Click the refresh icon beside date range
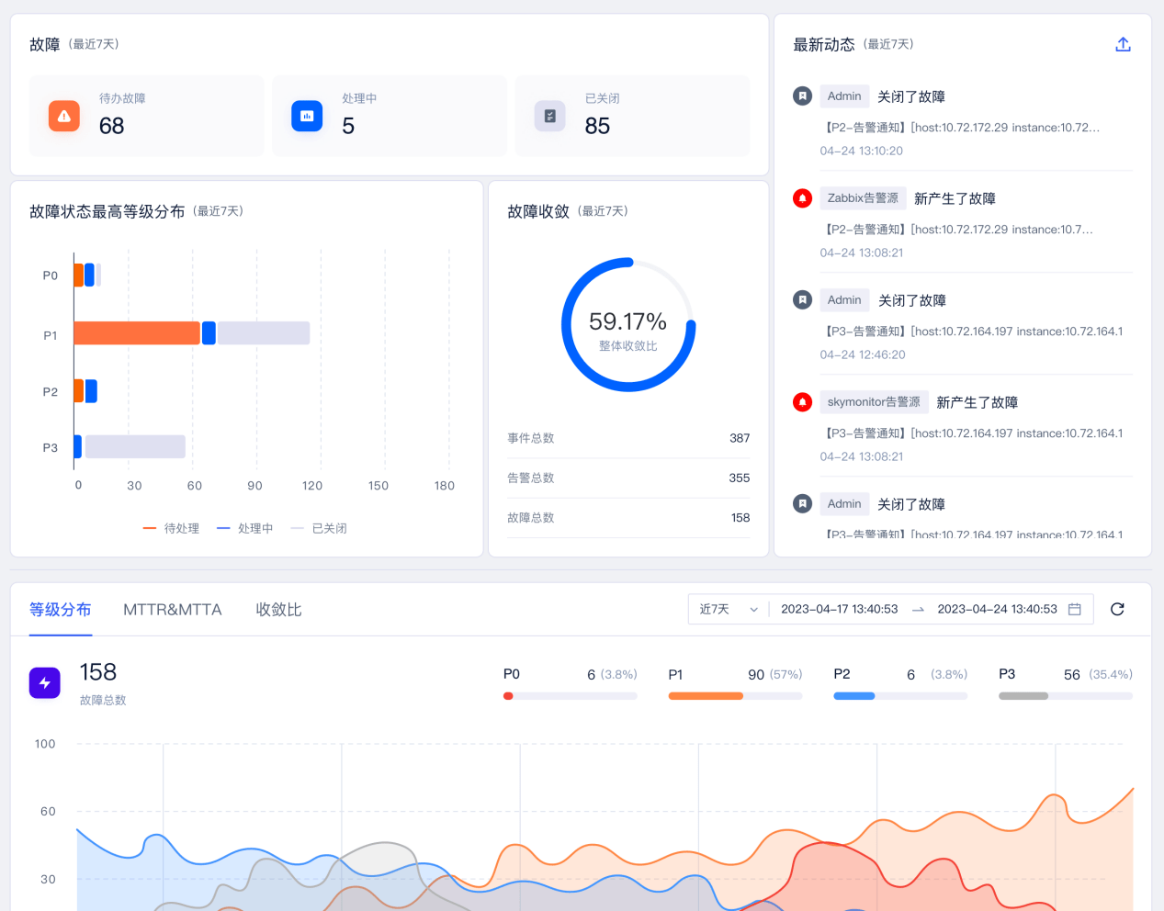The image size is (1164, 911). coord(1117,609)
